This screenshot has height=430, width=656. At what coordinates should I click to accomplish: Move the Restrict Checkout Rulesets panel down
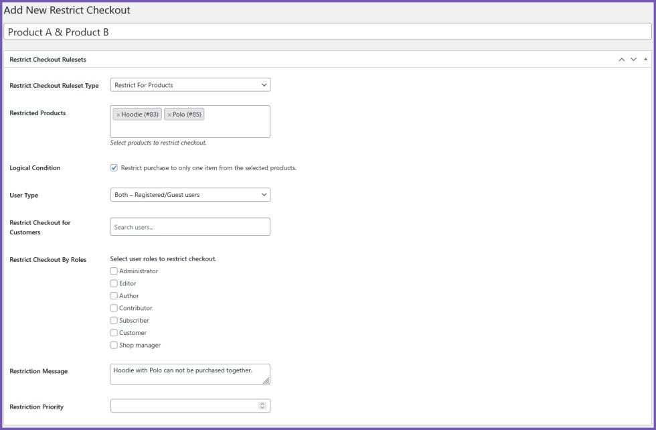[x=633, y=59]
